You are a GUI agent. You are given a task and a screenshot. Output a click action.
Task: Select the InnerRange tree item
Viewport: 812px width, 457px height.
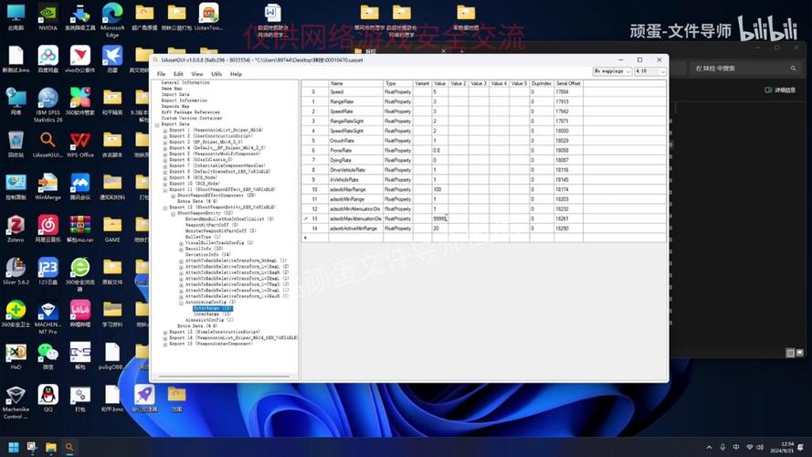click(212, 314)
